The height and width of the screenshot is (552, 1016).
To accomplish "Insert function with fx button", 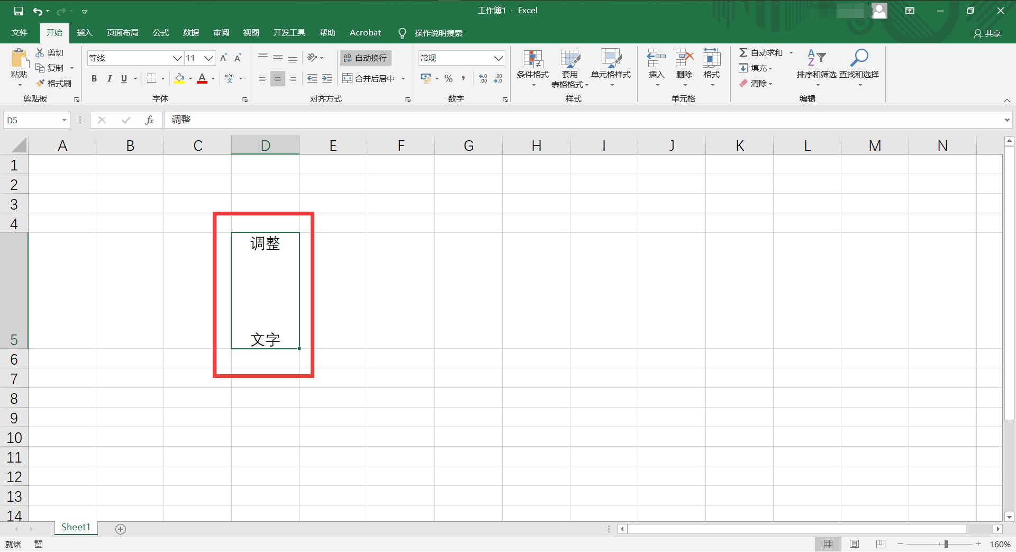I will [x=149, y=120].
